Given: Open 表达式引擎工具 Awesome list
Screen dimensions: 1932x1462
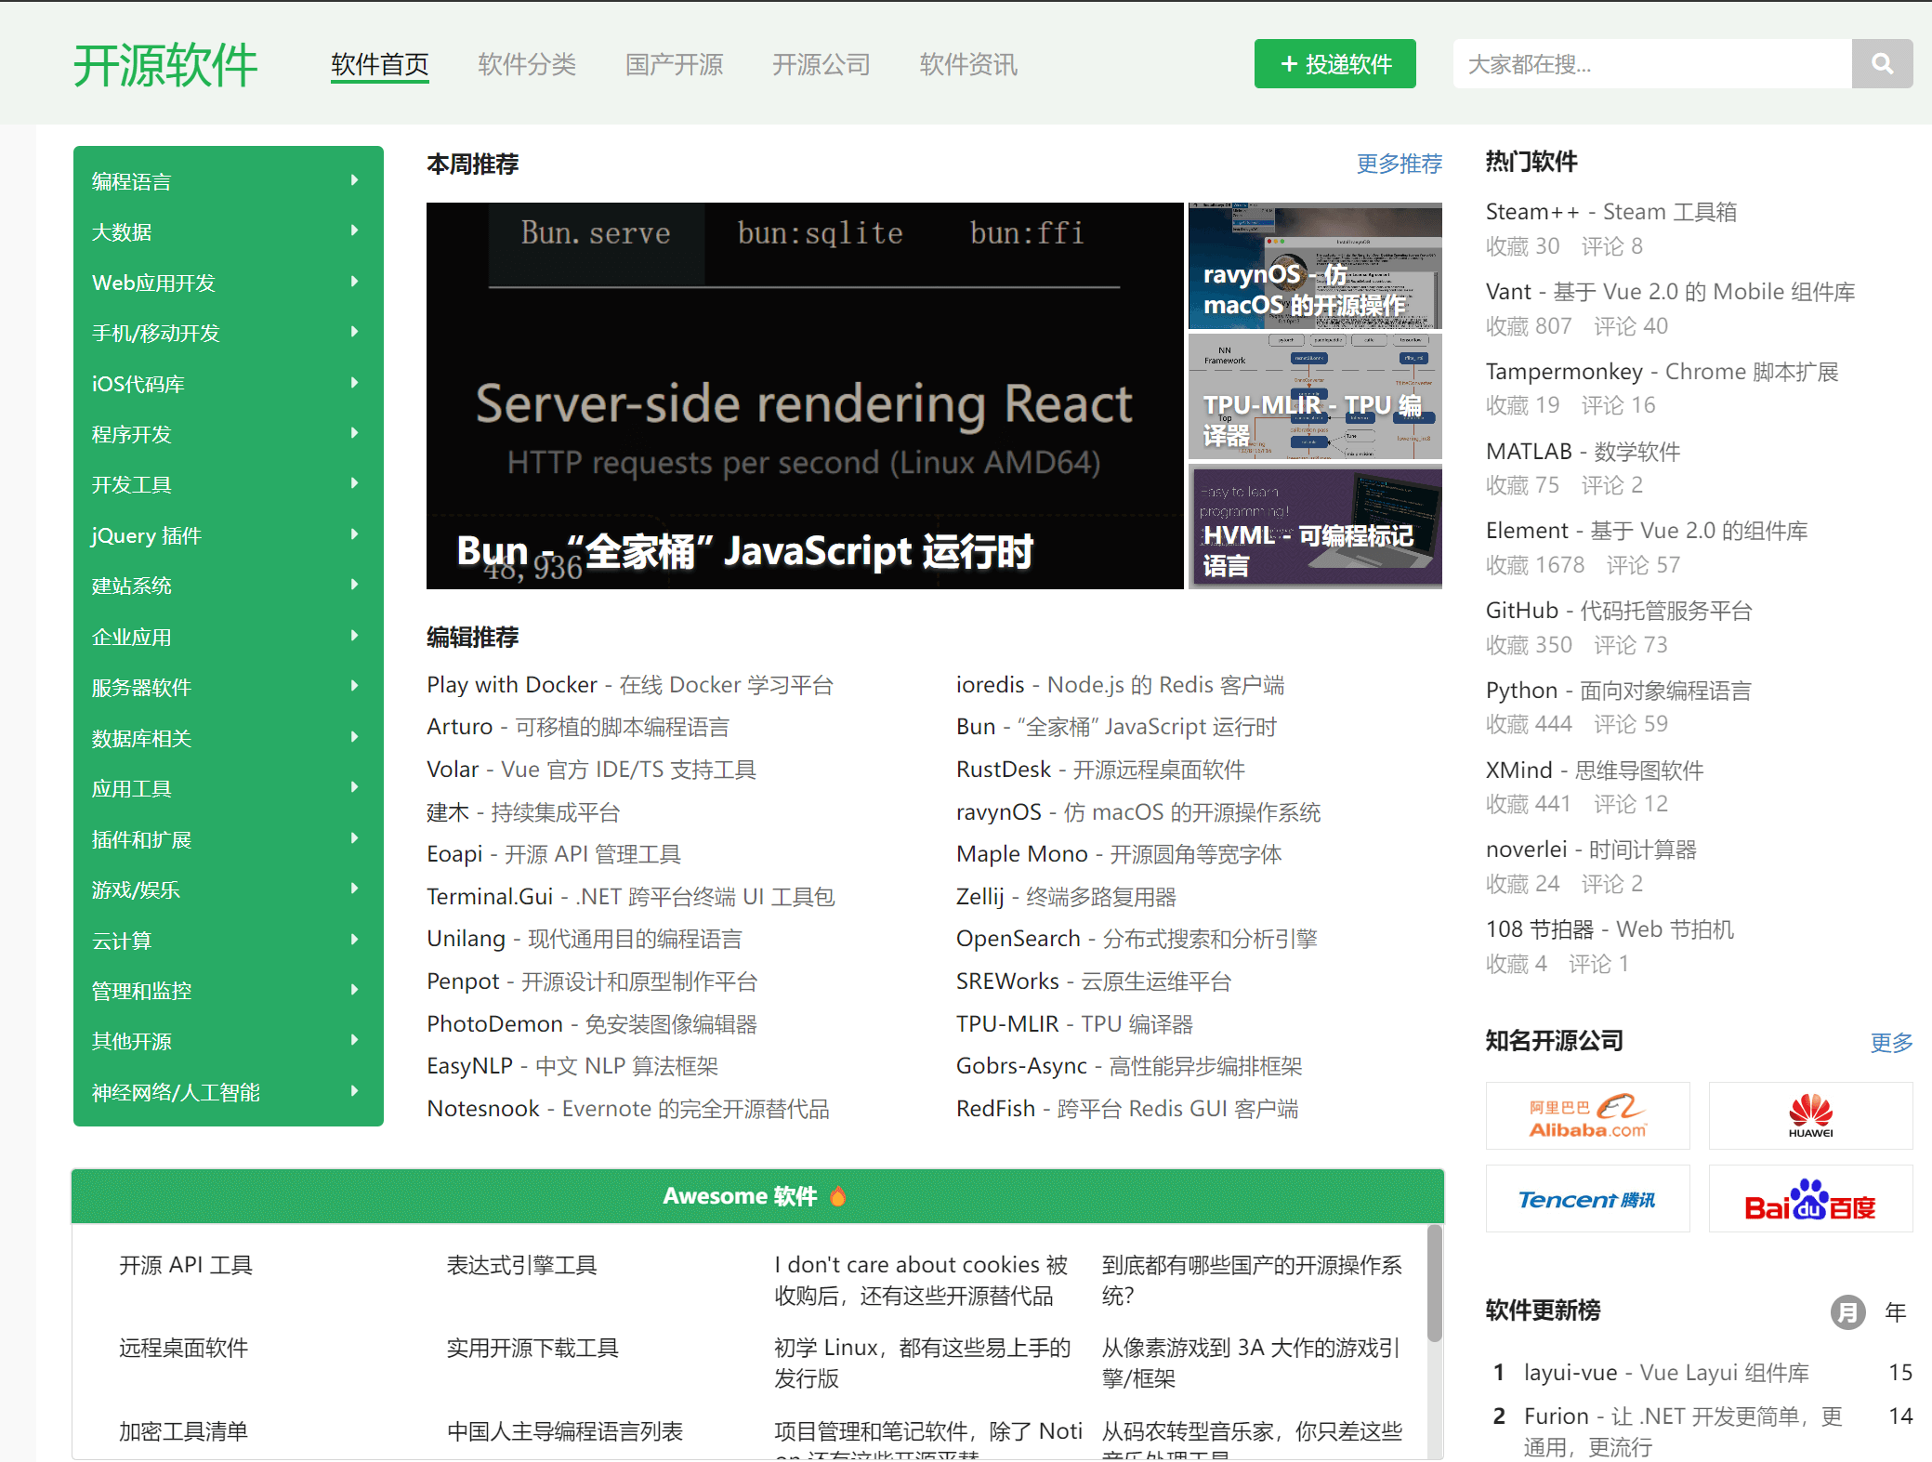Looking at the screenshot, I should tap(521, 1265).
